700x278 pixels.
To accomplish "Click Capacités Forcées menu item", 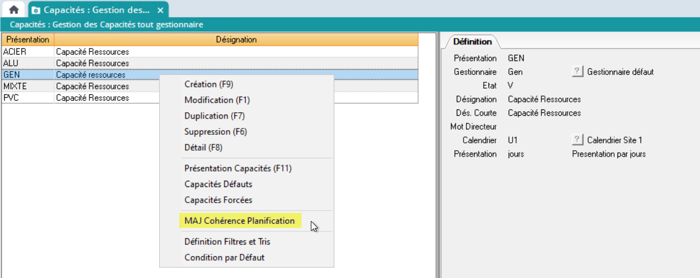I will pos(218,200).
